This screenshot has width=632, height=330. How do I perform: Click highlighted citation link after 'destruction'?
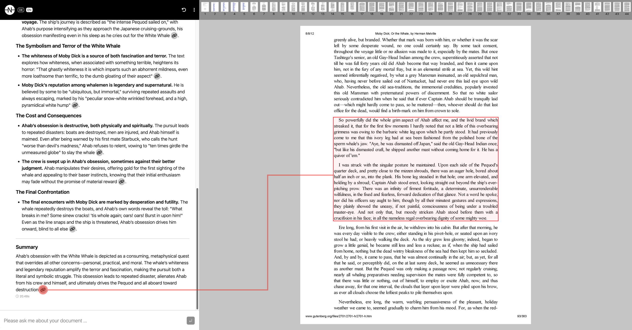click(x=43, y=290)
